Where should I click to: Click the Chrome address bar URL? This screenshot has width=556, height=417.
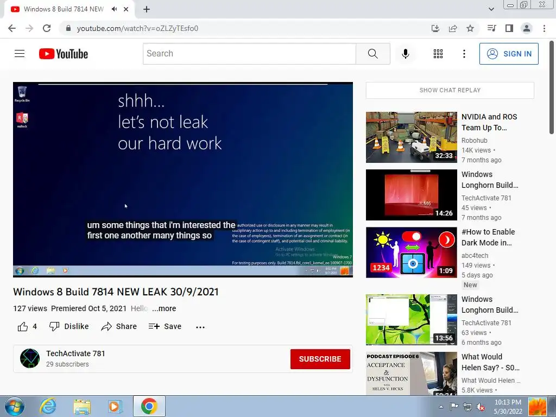pyautogui.click(x=137, y=28)
